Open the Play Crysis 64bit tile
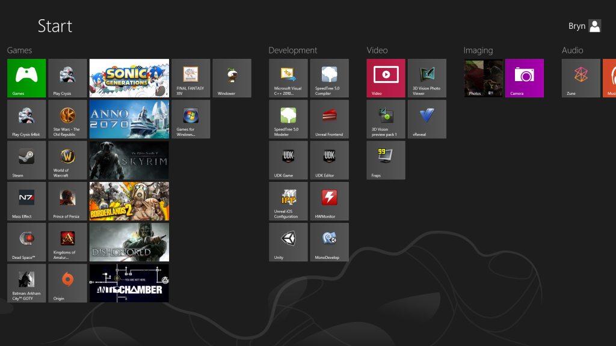 pyautogui.click(x=26, y=119)
